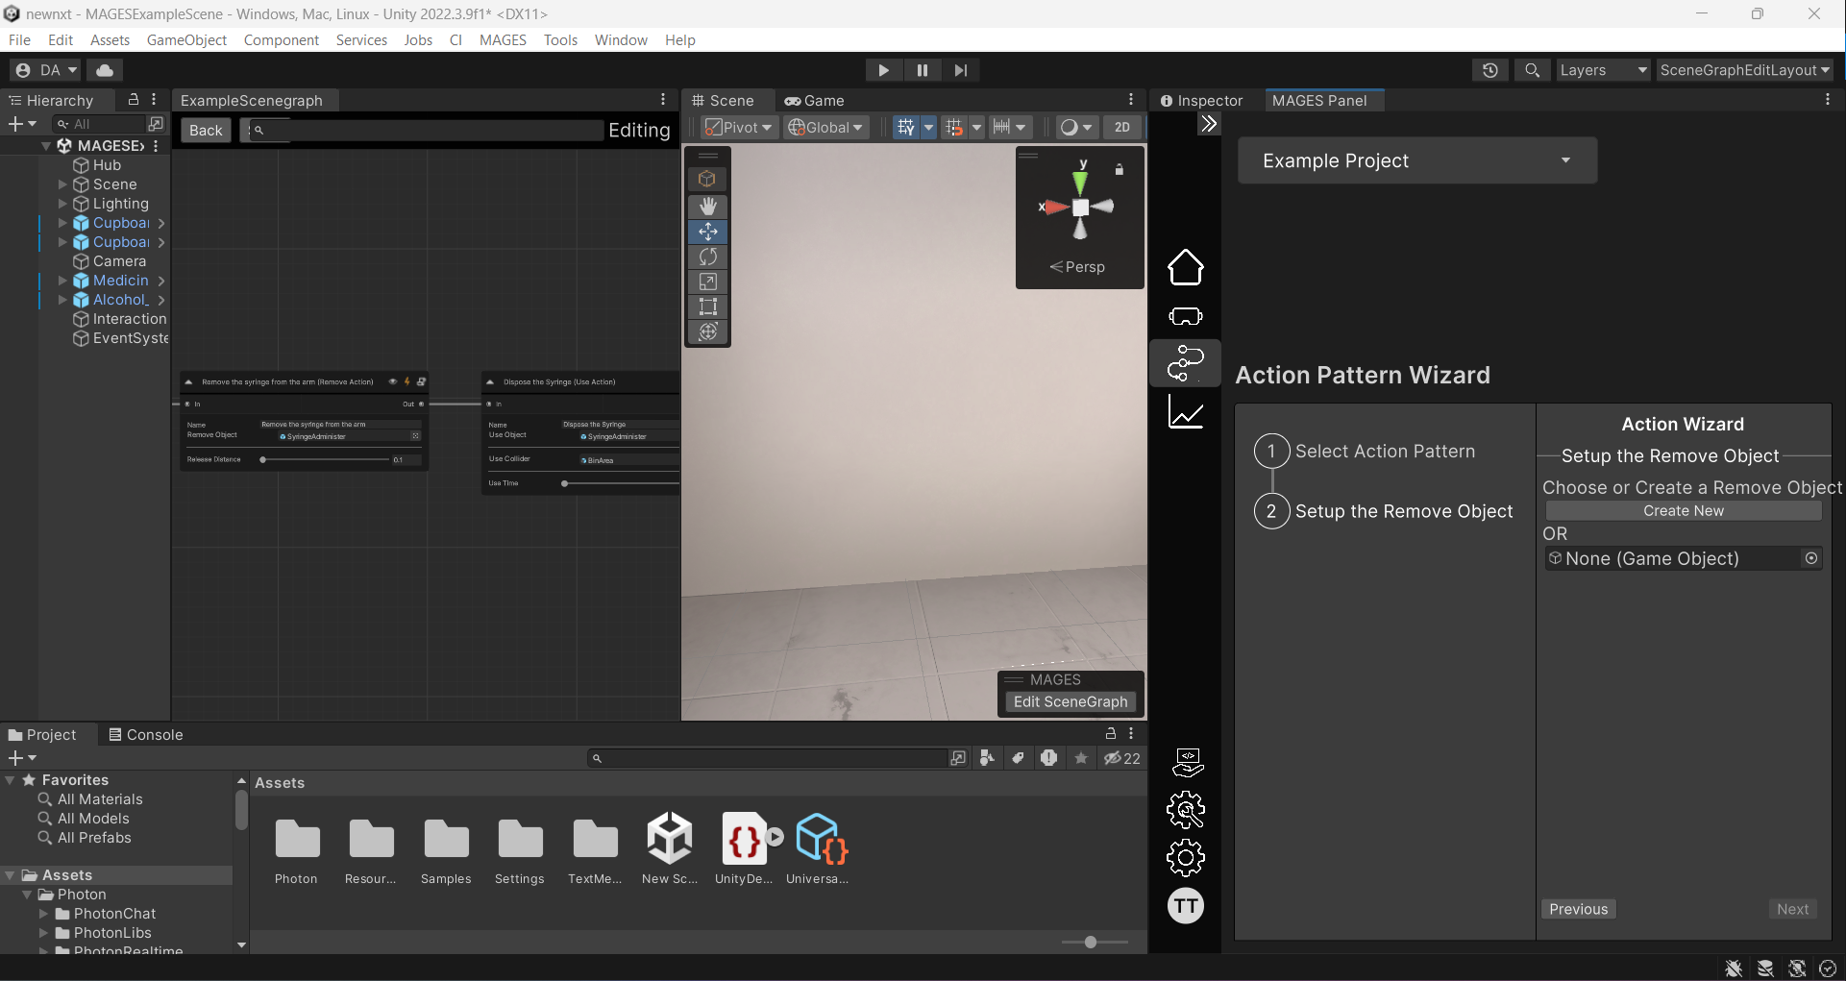Click the Play button
Image resolution: width=1846 pixels, height=981 pixels.
pyautogui.click(x=883, y=70)
